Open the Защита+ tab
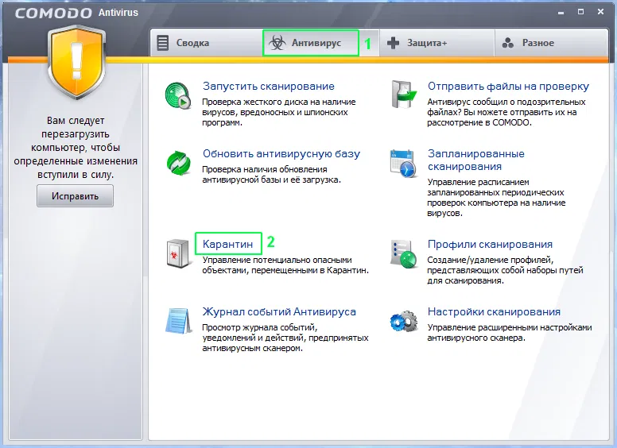 tap(437, 43)
